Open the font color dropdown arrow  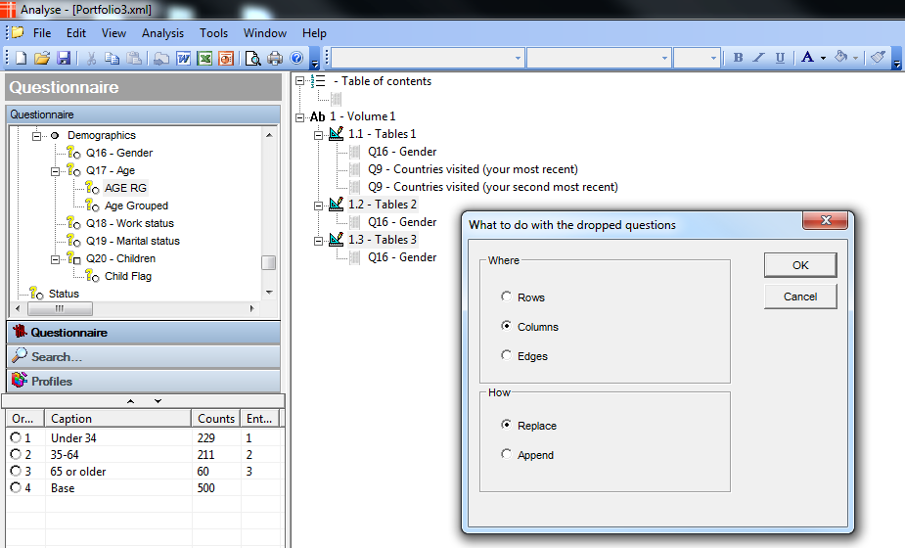pyautogui.click(x=824, y=58)
